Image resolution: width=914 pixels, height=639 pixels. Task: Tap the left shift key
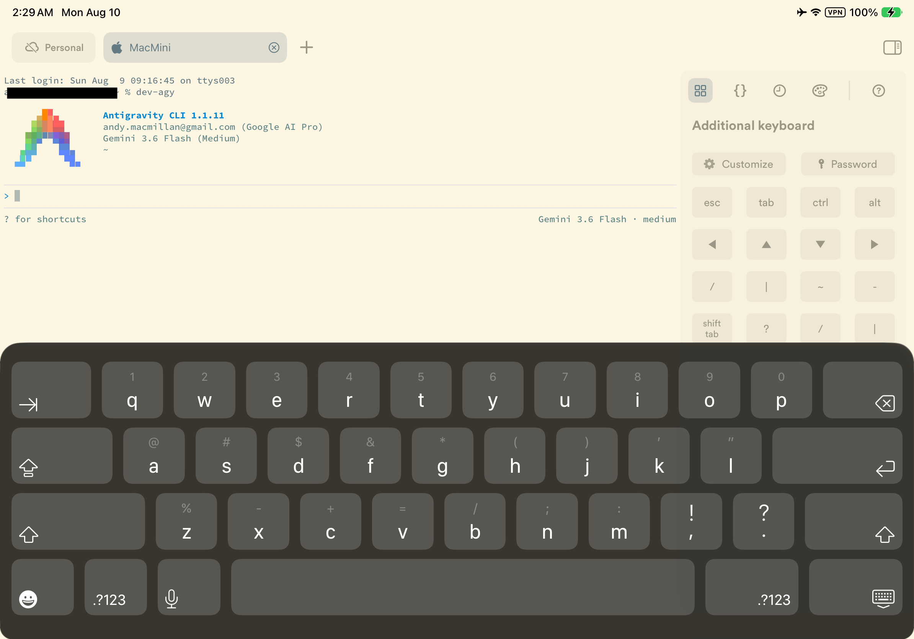coord(78,521)
